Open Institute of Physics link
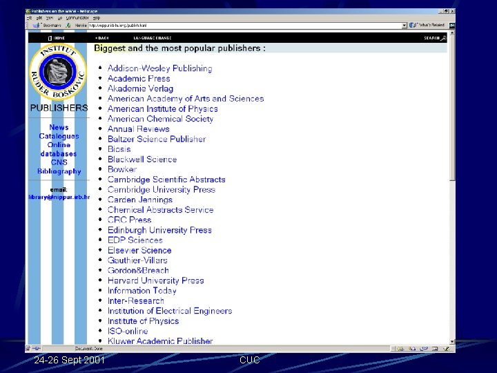The height and width of the screenshot is (373, 497). (x=144, y=321)
